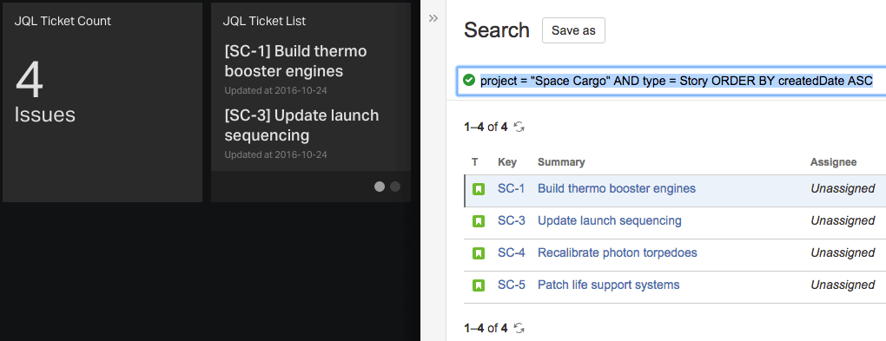Select [SC-1] Build thermo booster engines in widget
This screenshot has width=886, height=341.
pos(295,62)
